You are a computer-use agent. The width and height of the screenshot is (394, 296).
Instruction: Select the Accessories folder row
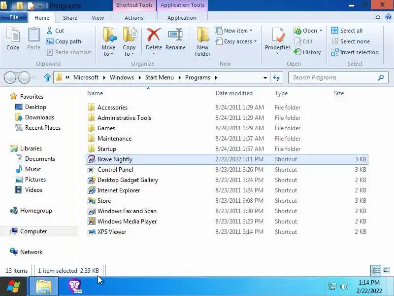point(227,108)
